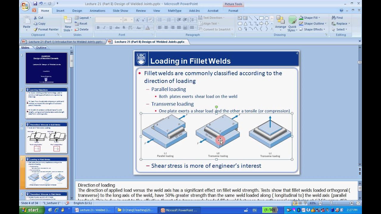Open the Design ribbon tab
The image size is (381, 214).
77,11
